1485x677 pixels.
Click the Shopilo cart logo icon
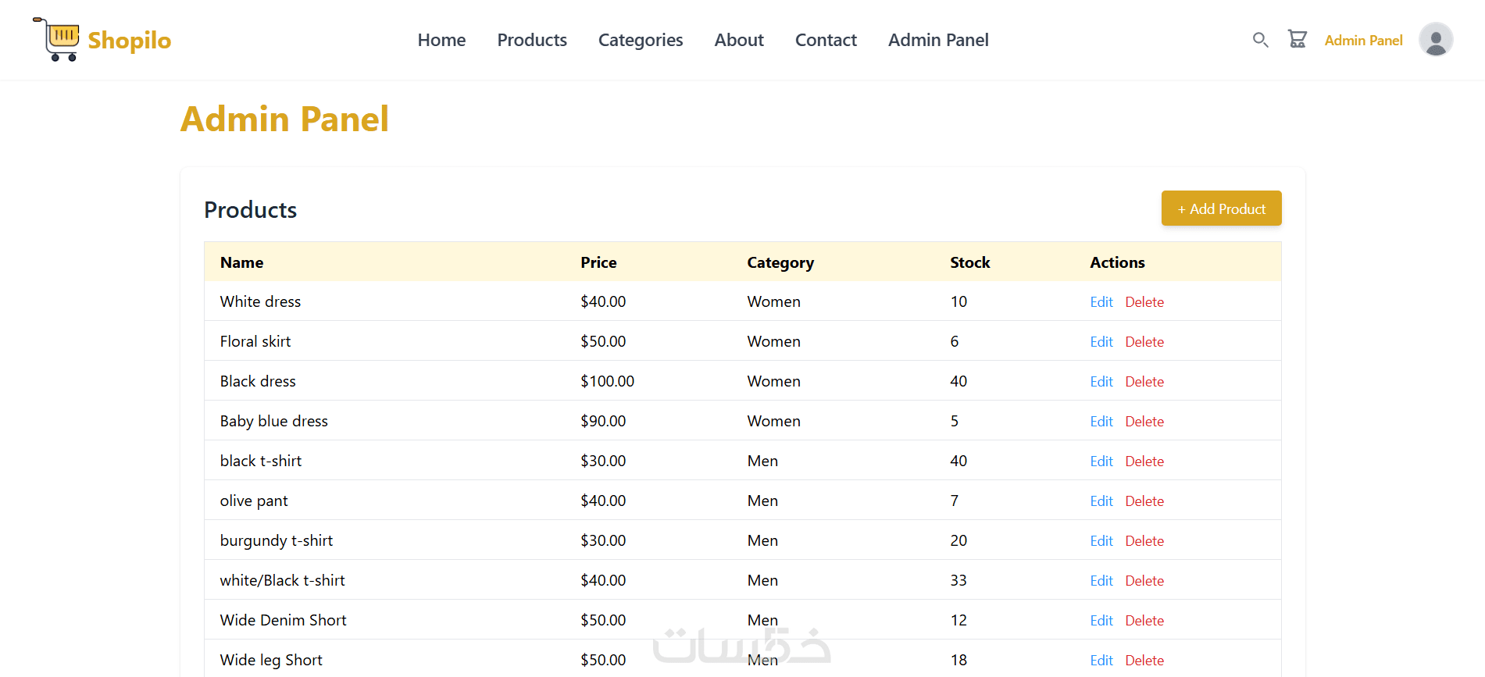click(x=57, y=39)
